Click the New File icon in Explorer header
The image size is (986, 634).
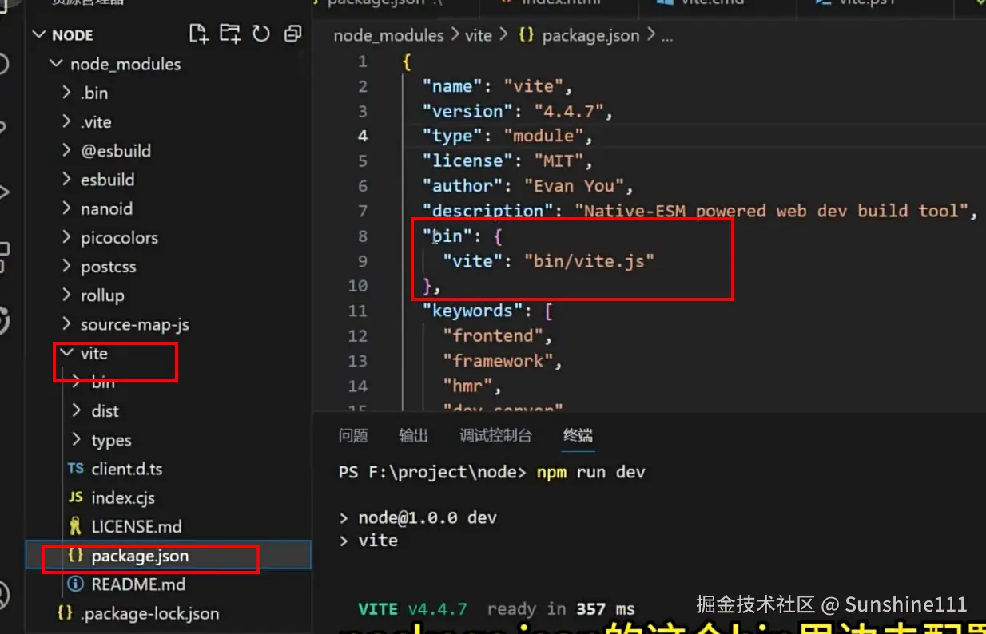(198, 34)
